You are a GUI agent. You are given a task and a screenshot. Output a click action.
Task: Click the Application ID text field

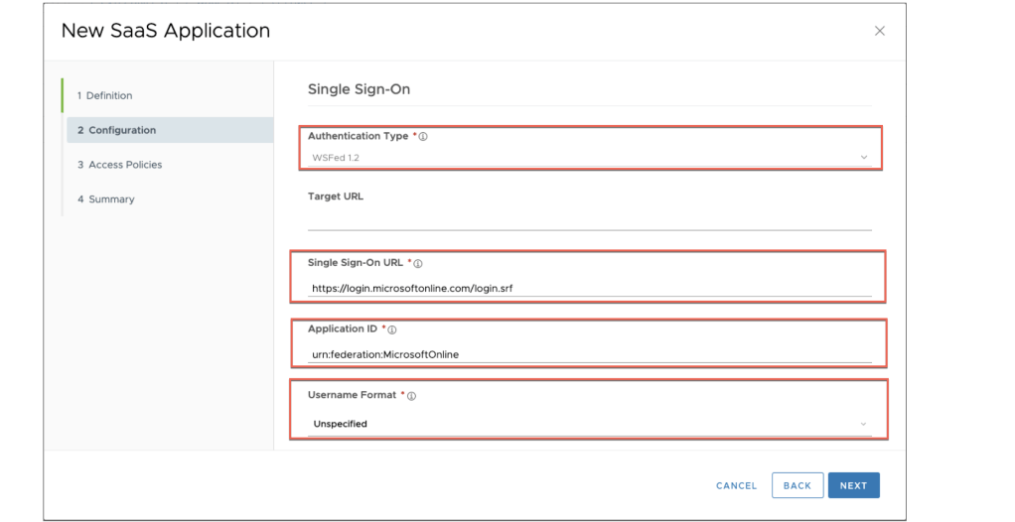(589, 354)
